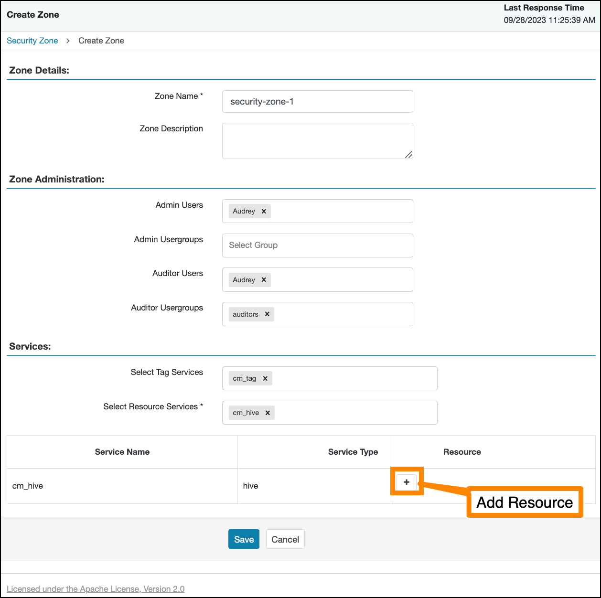Remove Audrey from Auditor Users
Screen dimensions: 601x598
(264, 280)
